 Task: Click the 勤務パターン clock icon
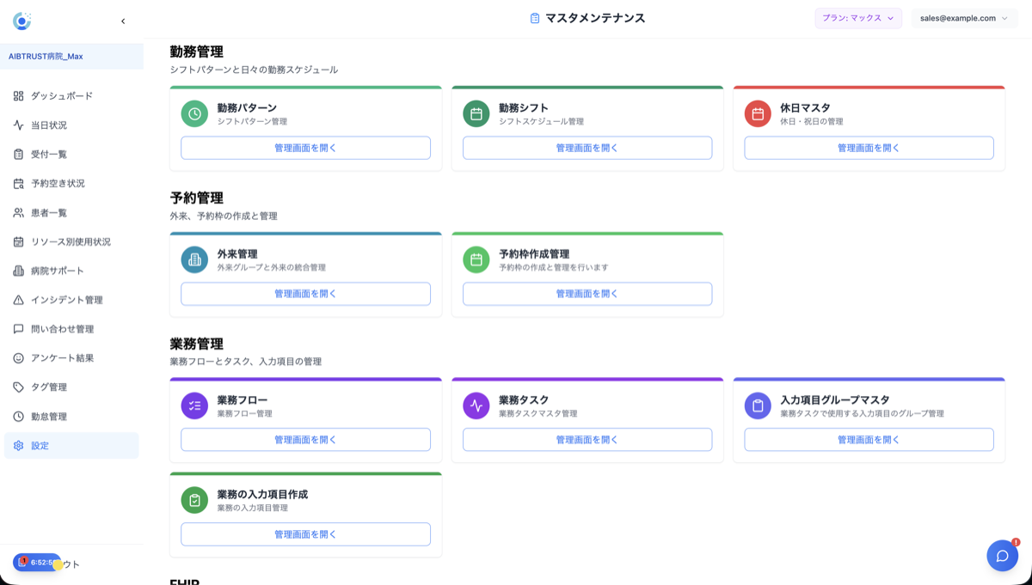pyautogui.click(x=193, y=113)
